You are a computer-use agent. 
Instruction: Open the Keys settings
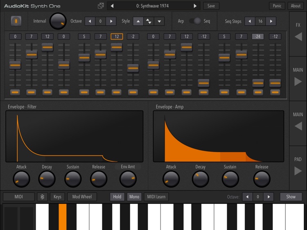point(57,197)
